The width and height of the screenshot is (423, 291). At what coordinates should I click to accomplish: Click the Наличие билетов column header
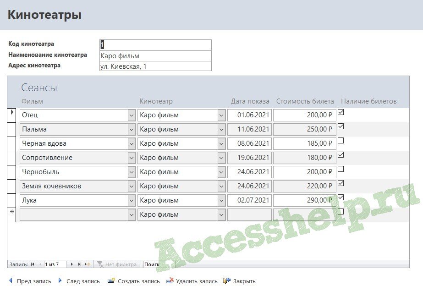coord(369,101)
